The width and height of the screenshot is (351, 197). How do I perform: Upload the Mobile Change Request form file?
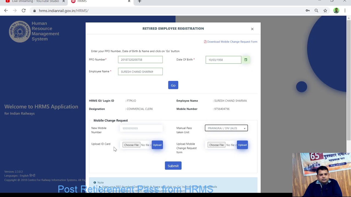(x=242, y=145)
